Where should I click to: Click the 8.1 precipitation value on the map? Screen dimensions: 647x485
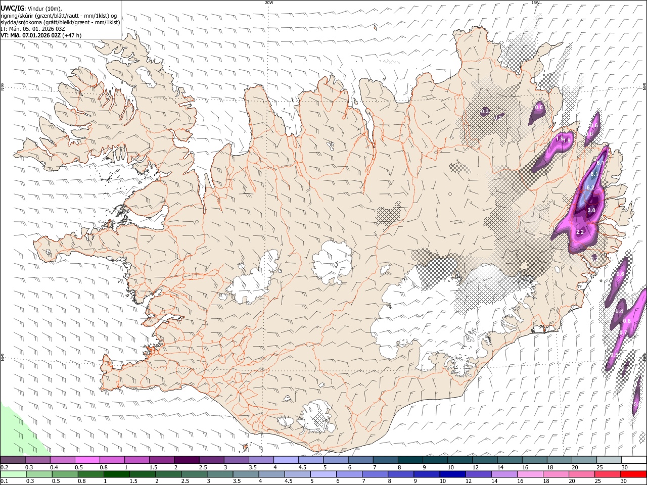click(x=595, y=174)
